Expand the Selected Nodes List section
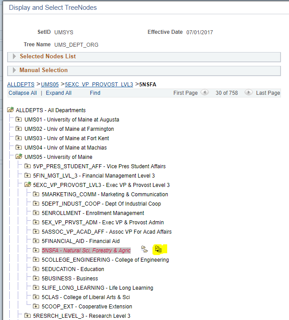 (x=14, y=57)
